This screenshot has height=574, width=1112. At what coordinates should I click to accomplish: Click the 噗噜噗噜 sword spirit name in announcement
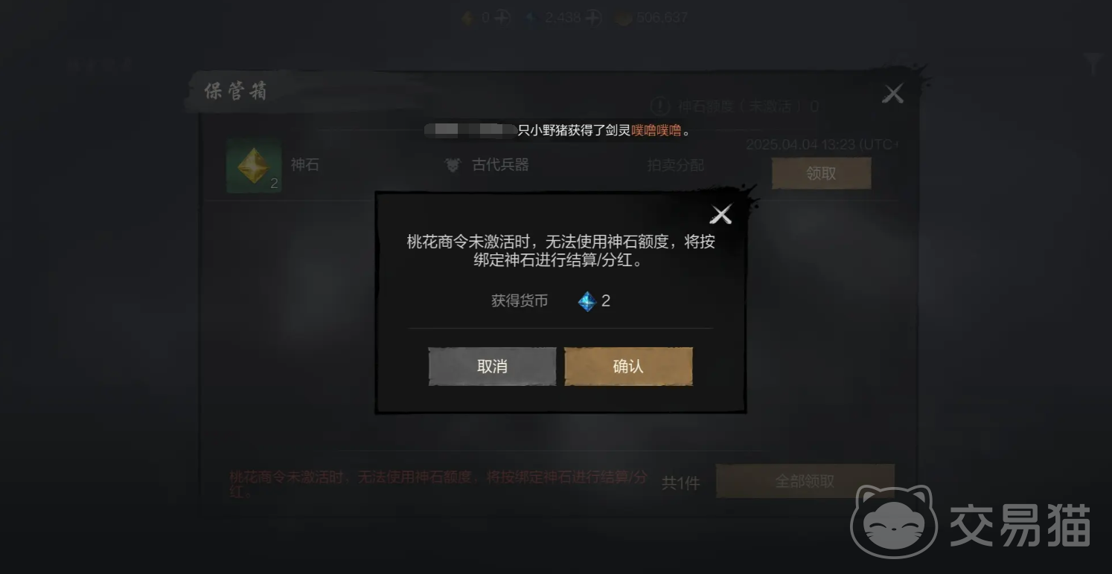(x=656, y=130)
